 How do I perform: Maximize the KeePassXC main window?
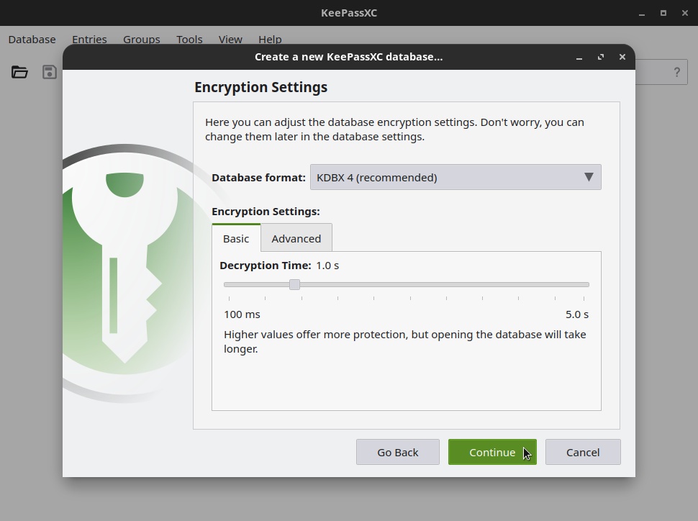click(x=663, y=14)
